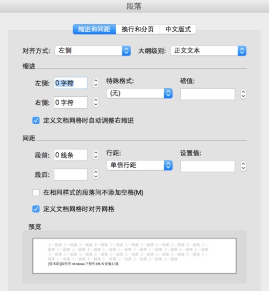Click the 设置值 input field
The width and height of the screenshot is (269, 291).
tap(208, 166)
